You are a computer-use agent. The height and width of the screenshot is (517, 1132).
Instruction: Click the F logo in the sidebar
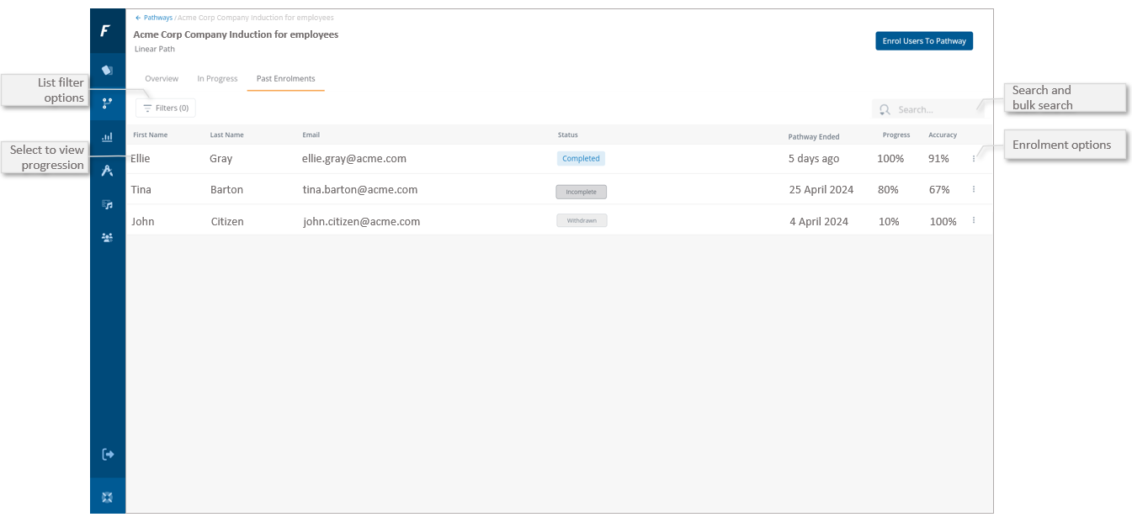click(106, 31)
